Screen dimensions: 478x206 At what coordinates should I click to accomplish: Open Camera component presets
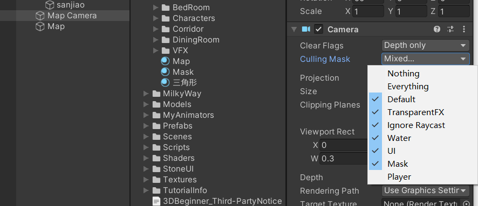(450, 29)
